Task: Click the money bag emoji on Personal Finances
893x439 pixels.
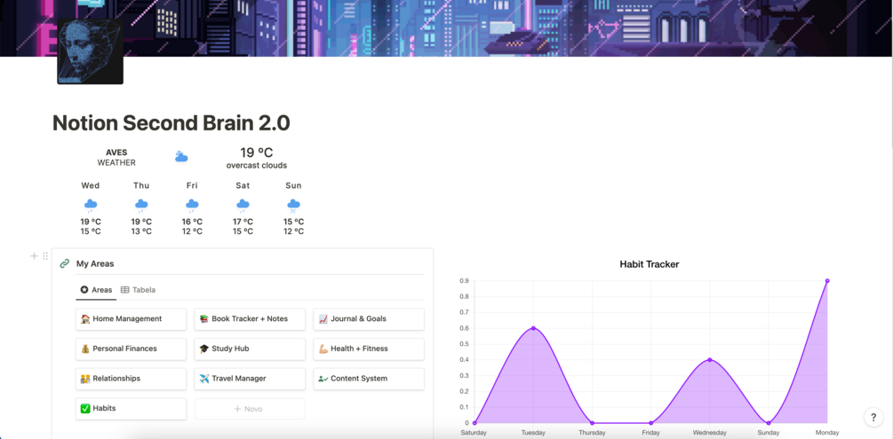Action: pos(85,349)
